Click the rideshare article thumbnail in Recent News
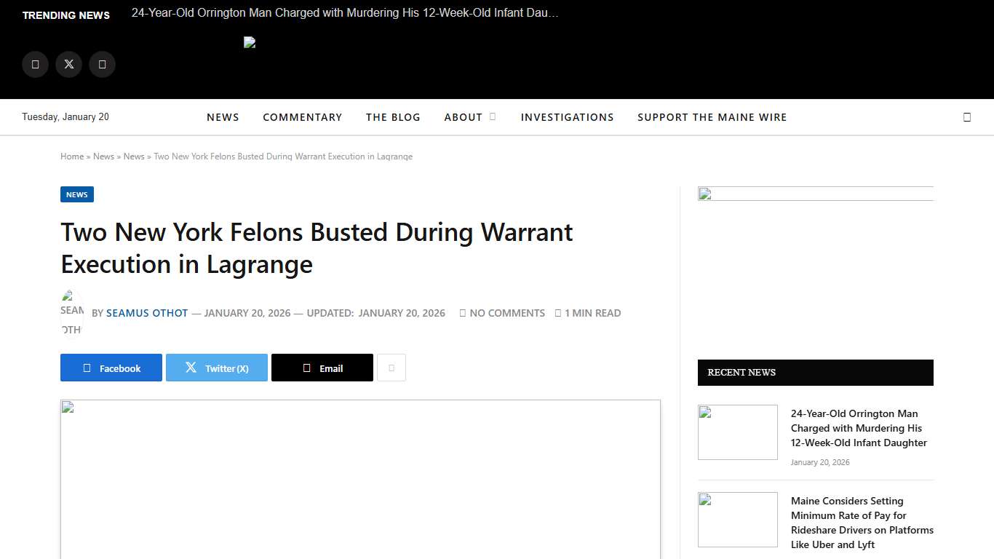Screen dimensions: 994x559 (737, 519)
